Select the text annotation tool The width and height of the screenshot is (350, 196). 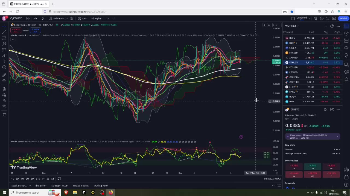[x=4, y=62]
